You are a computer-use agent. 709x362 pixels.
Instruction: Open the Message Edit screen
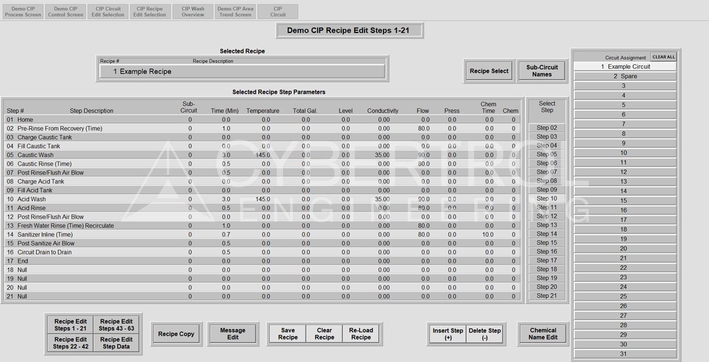click(x=233, y=334)
